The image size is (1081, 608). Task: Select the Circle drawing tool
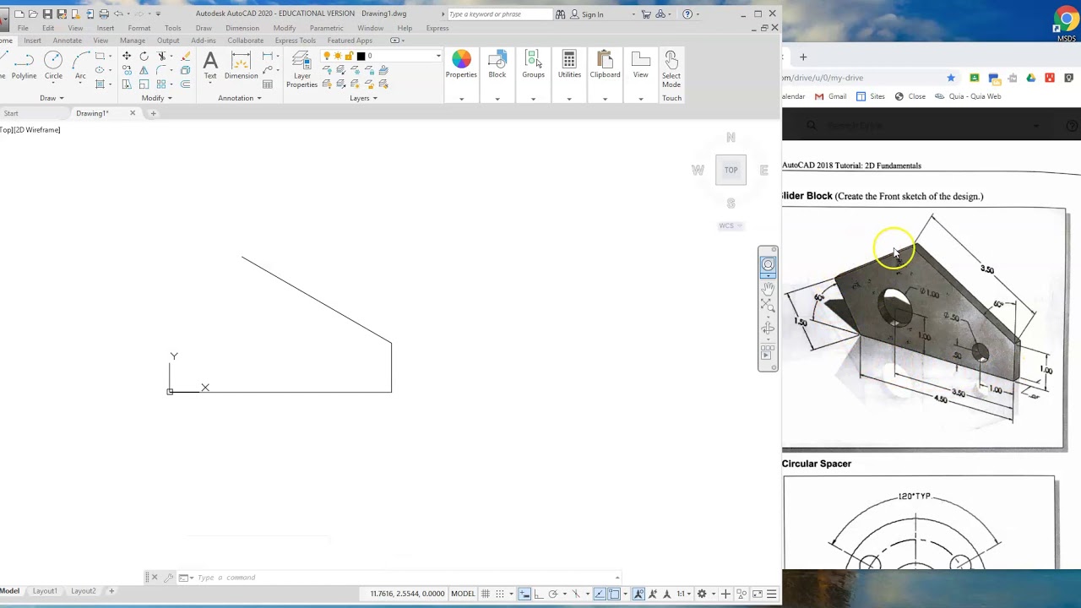tap(53, 66)
